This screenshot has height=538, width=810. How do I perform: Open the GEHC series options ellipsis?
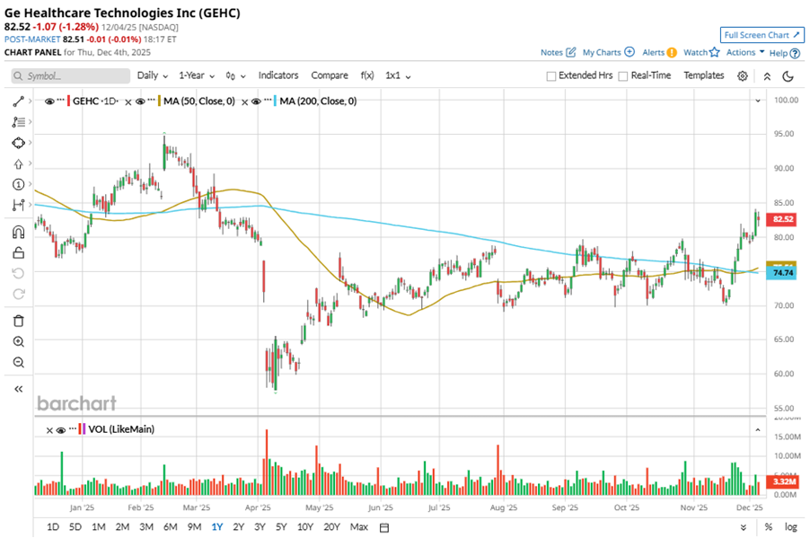pyautogui.click(x=61, y=99)
